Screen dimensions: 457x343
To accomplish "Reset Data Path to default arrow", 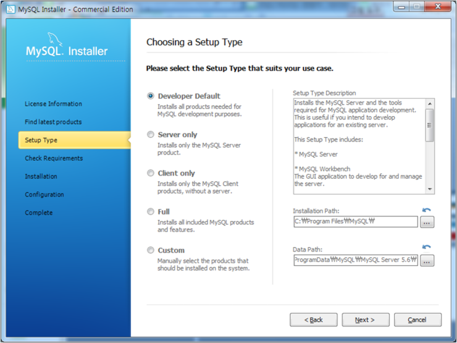I will [426, 247].
